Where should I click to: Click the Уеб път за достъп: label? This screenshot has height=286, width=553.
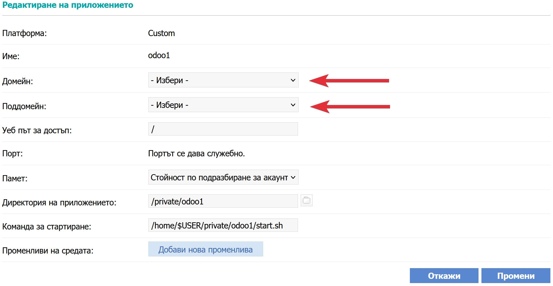click(37, 130)
